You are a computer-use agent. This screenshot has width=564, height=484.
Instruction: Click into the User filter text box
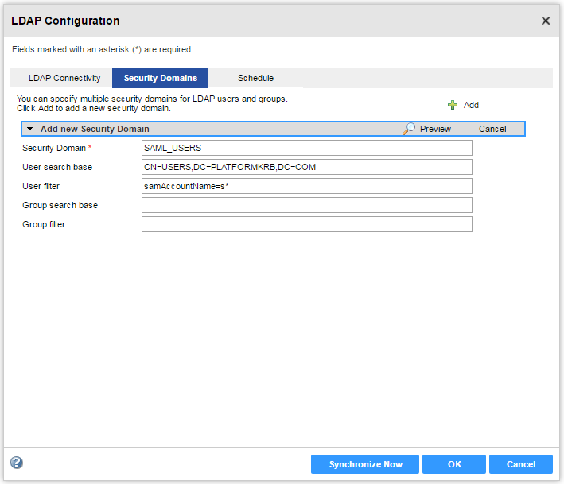(306, 186)
